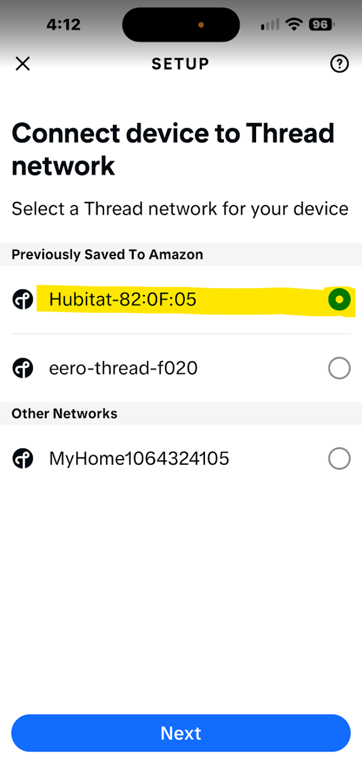Tap the cellular signal bars icon

click(270, 24)
